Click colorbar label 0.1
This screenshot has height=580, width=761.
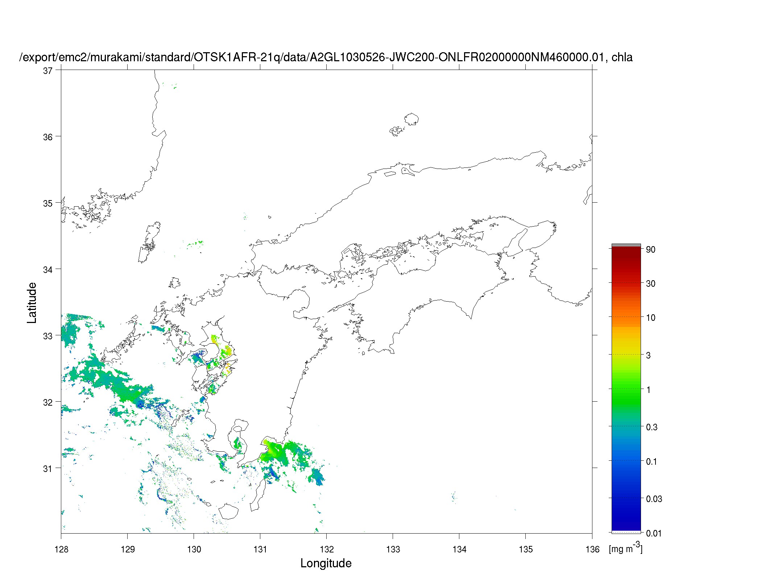652,461
